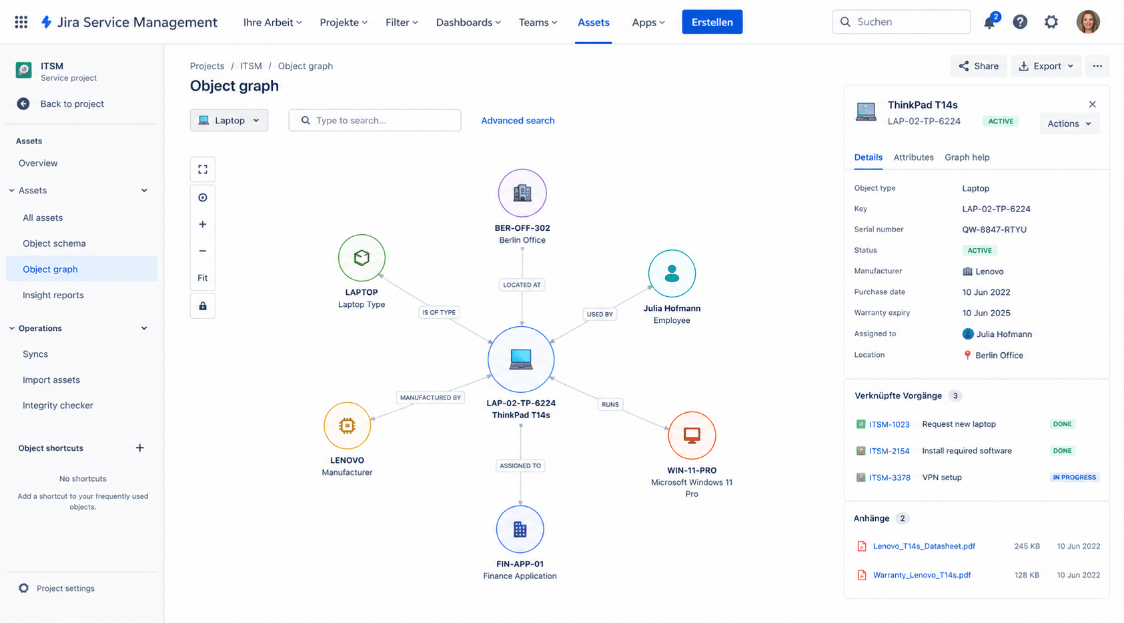
Task: Open notifications bell
Action: [x=989, y=22]
